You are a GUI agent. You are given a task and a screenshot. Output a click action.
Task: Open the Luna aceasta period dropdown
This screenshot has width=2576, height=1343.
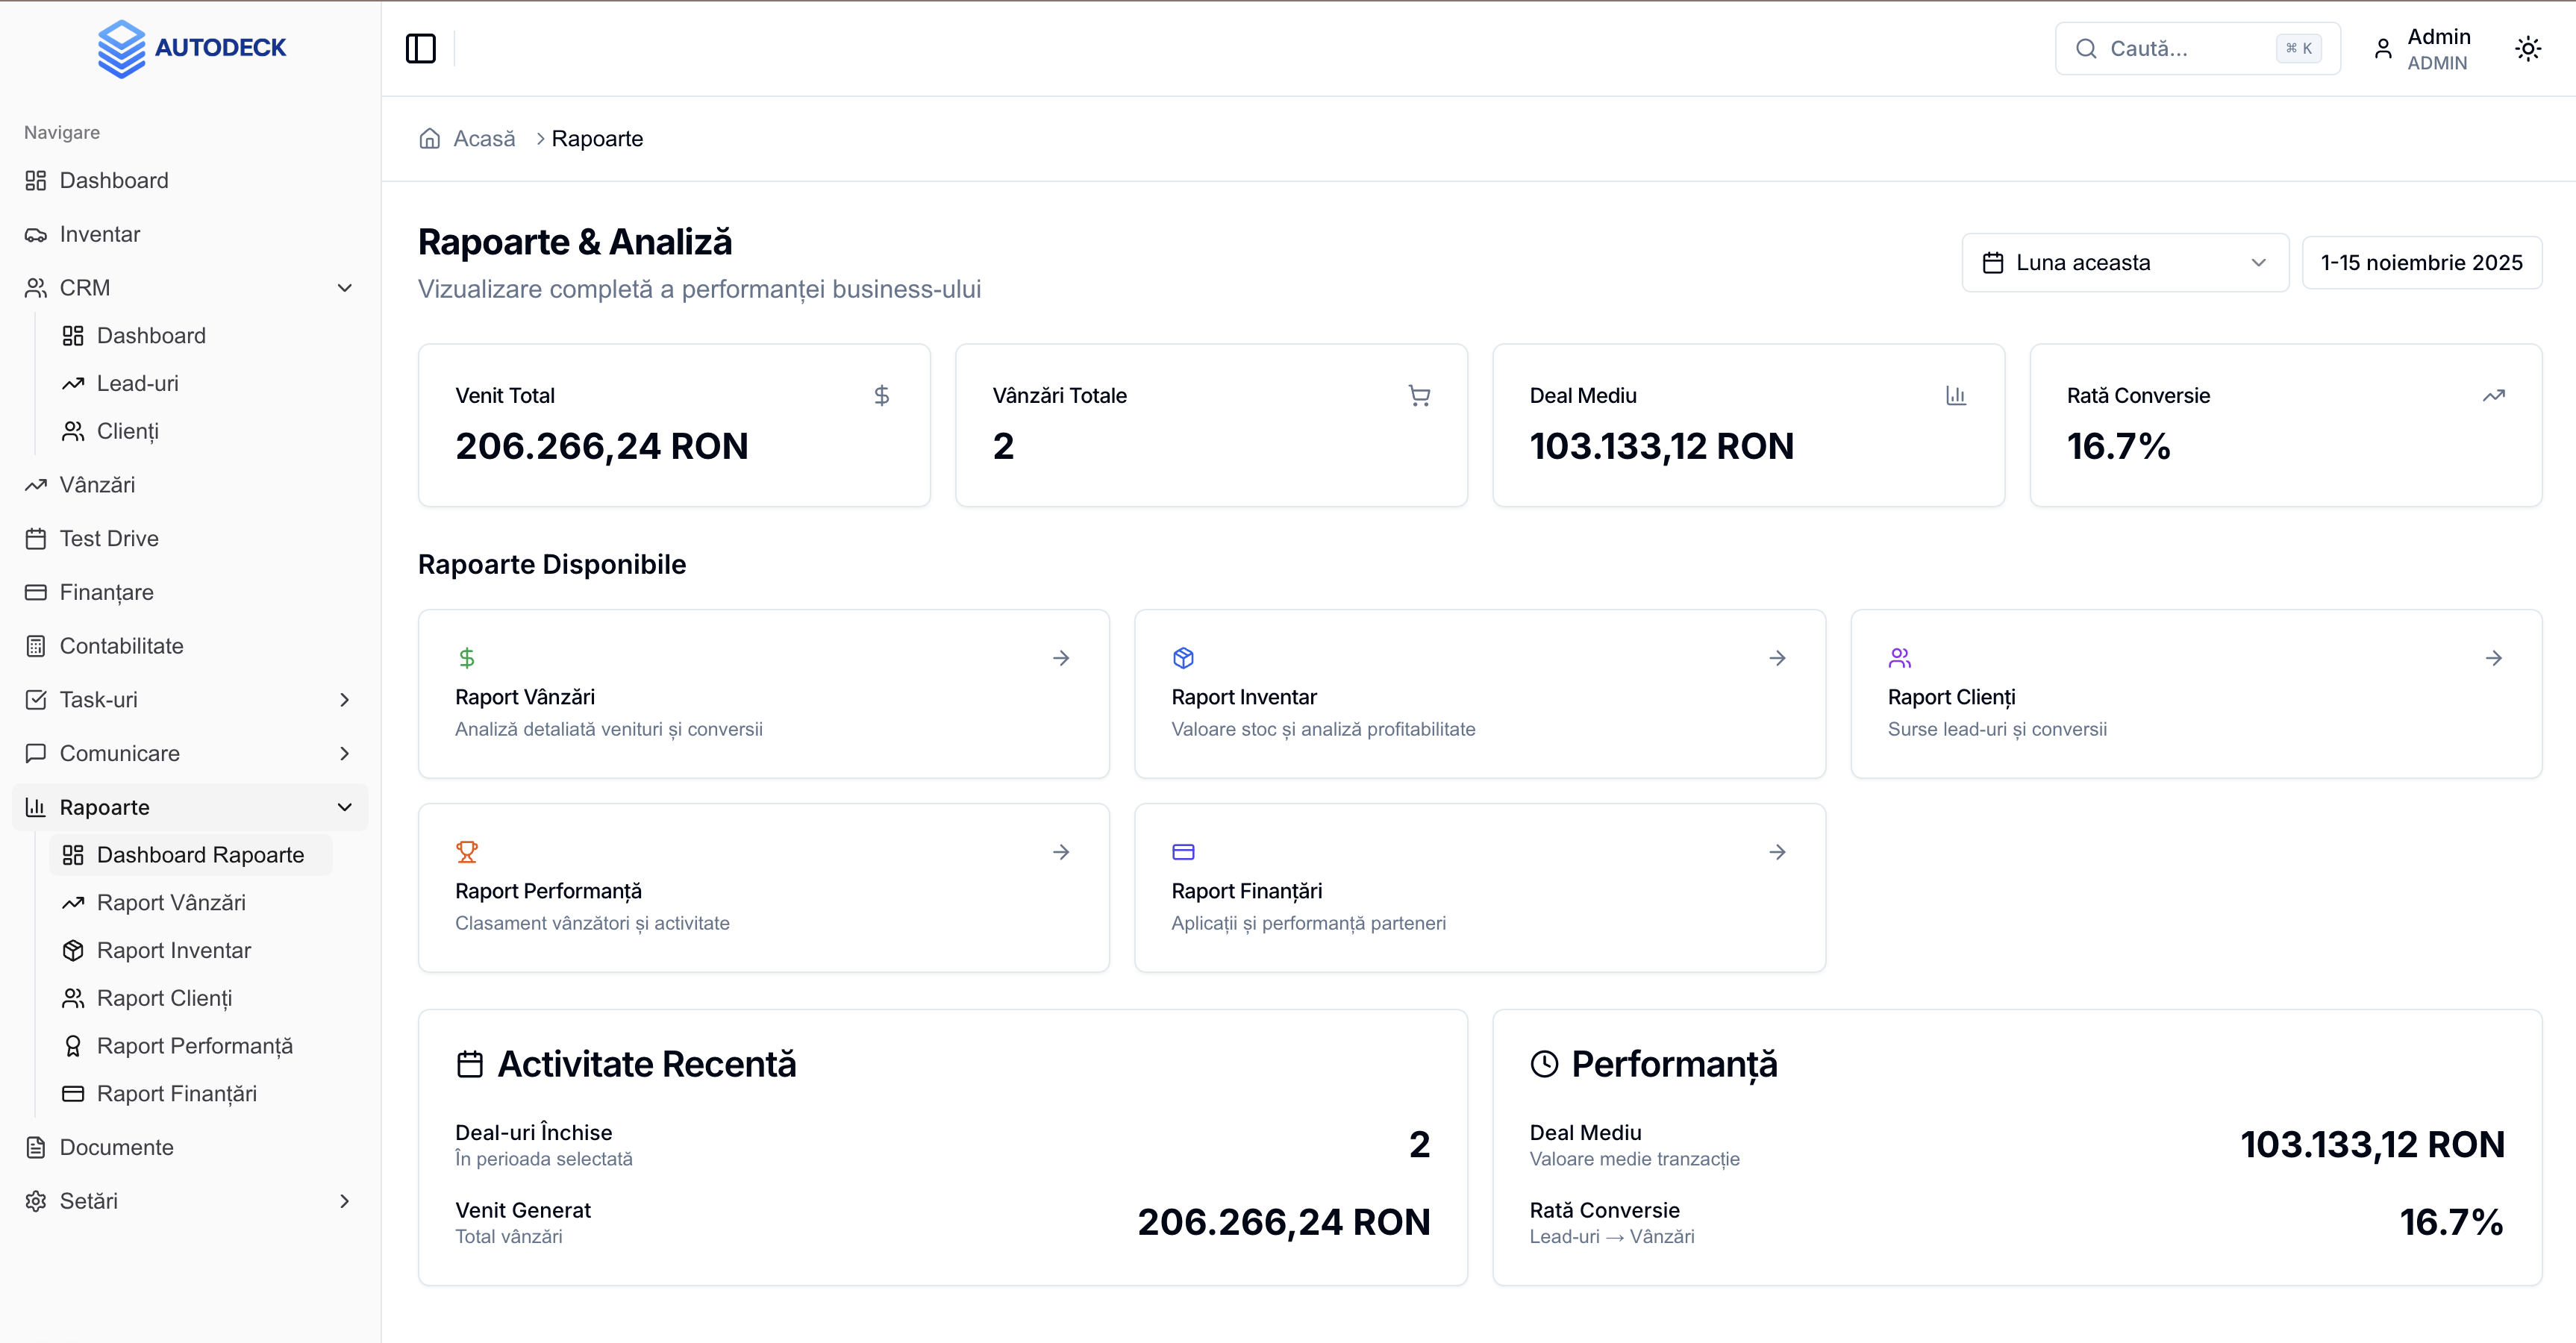[2124, 263]
